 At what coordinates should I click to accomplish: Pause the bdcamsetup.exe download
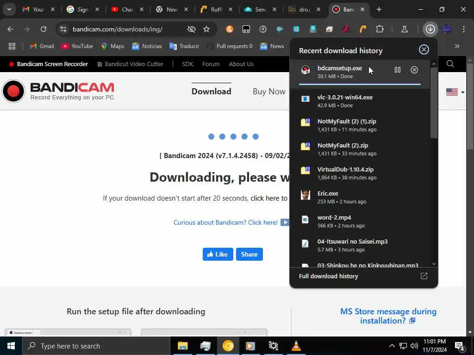coord(397,70)
